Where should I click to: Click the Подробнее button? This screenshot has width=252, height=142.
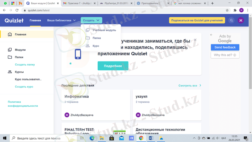(113, 66)
